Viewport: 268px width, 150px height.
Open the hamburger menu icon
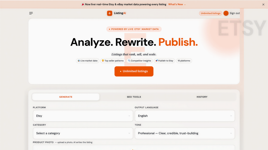pos(31,13)
